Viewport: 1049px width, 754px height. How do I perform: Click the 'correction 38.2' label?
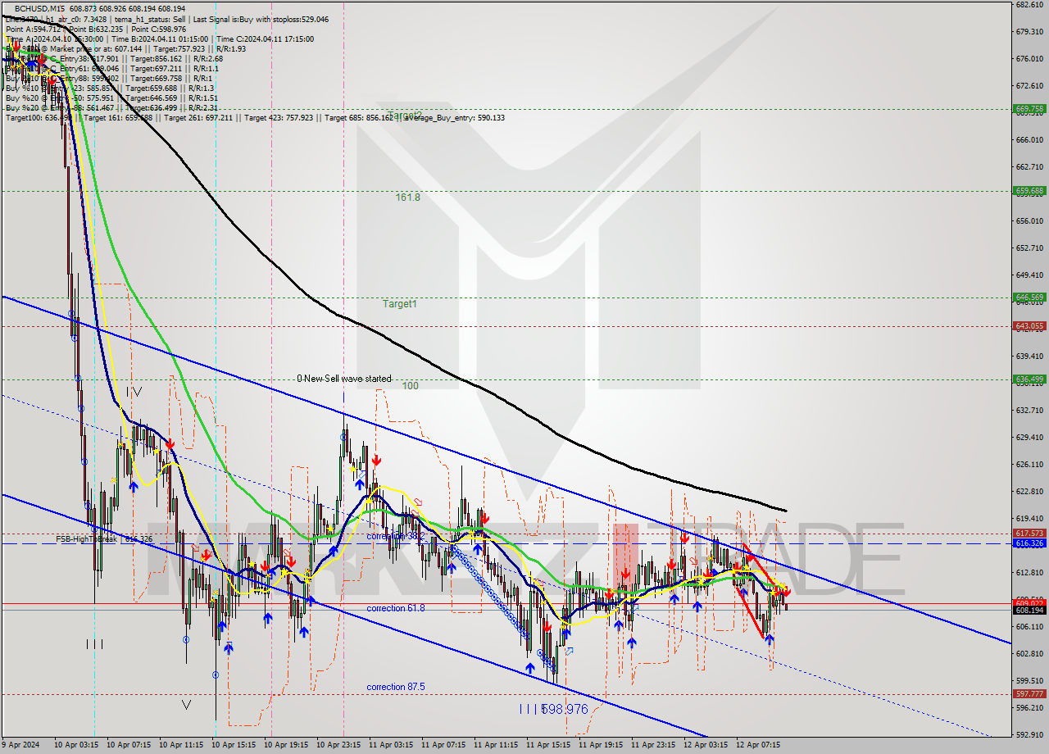pos(396,536)
